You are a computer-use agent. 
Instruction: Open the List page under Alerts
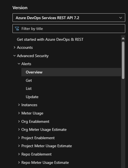coord(29,88)
